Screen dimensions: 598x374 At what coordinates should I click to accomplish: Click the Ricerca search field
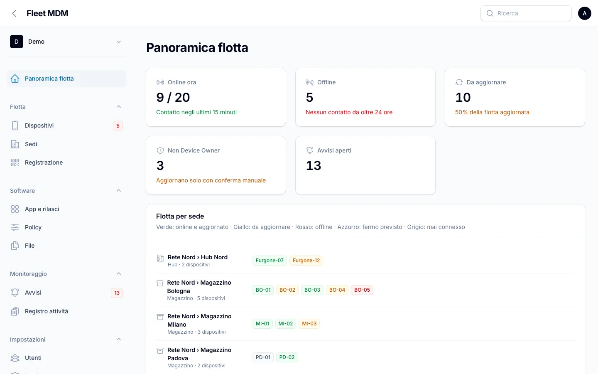click(526, 13)
